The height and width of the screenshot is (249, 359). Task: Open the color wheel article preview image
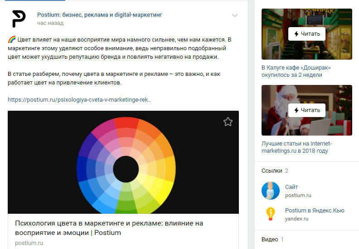(x=123, y=162)
